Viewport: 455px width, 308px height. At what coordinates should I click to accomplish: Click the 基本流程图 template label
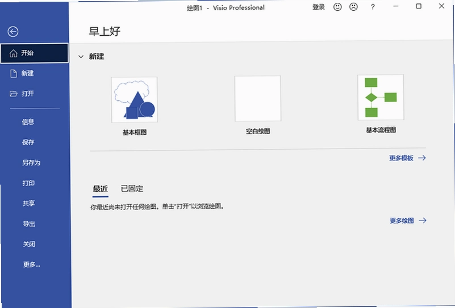pyautogui.click(x=381, y=130)
